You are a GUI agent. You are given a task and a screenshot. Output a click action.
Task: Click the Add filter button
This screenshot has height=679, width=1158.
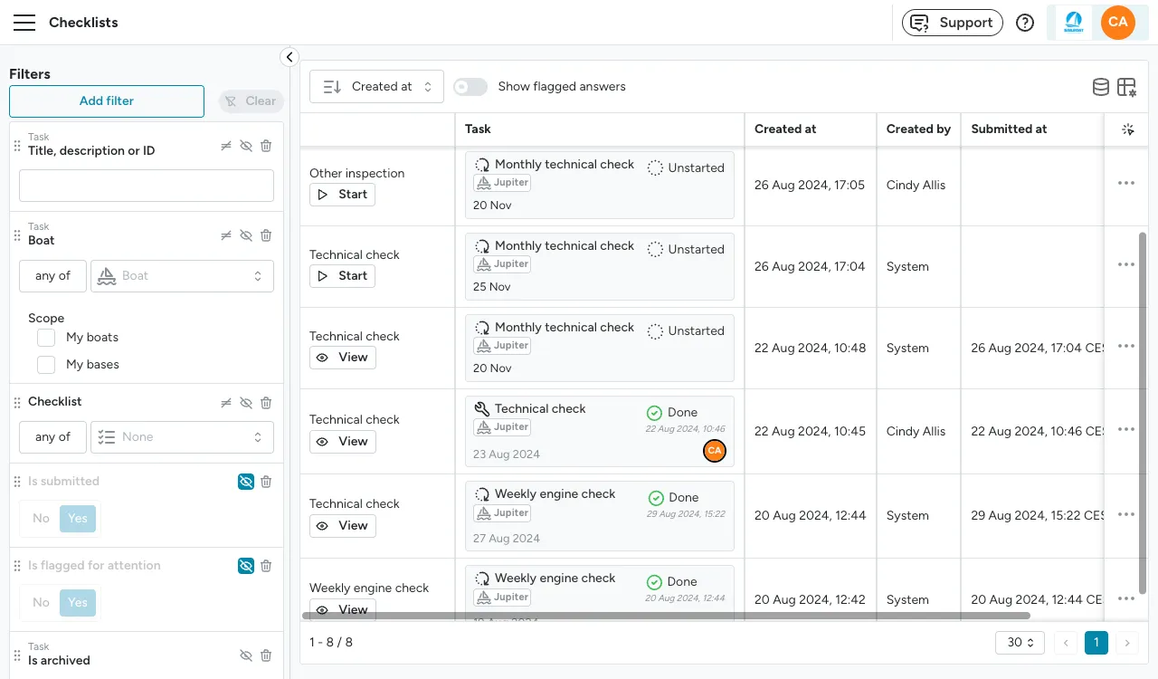[x=107, y=101]
